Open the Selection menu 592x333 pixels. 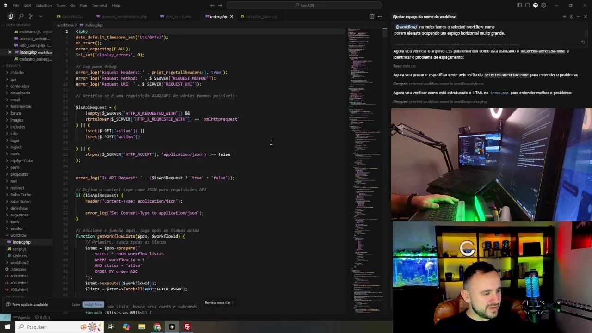(43, 5)
